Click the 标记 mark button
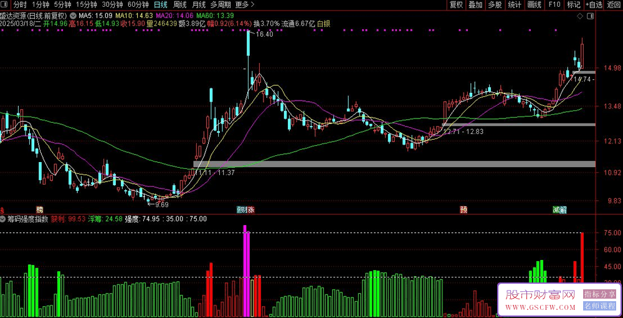Viewport: 623px width, 318px height. coord(574,5)
